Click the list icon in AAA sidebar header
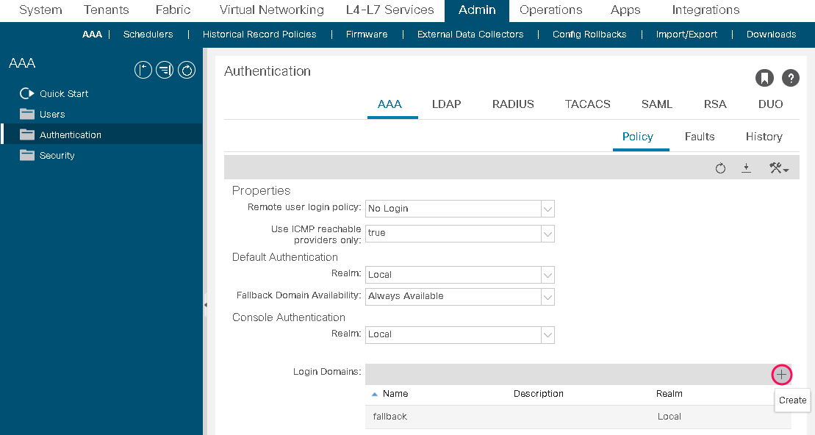The image size is (815, 435). [165, 70]
